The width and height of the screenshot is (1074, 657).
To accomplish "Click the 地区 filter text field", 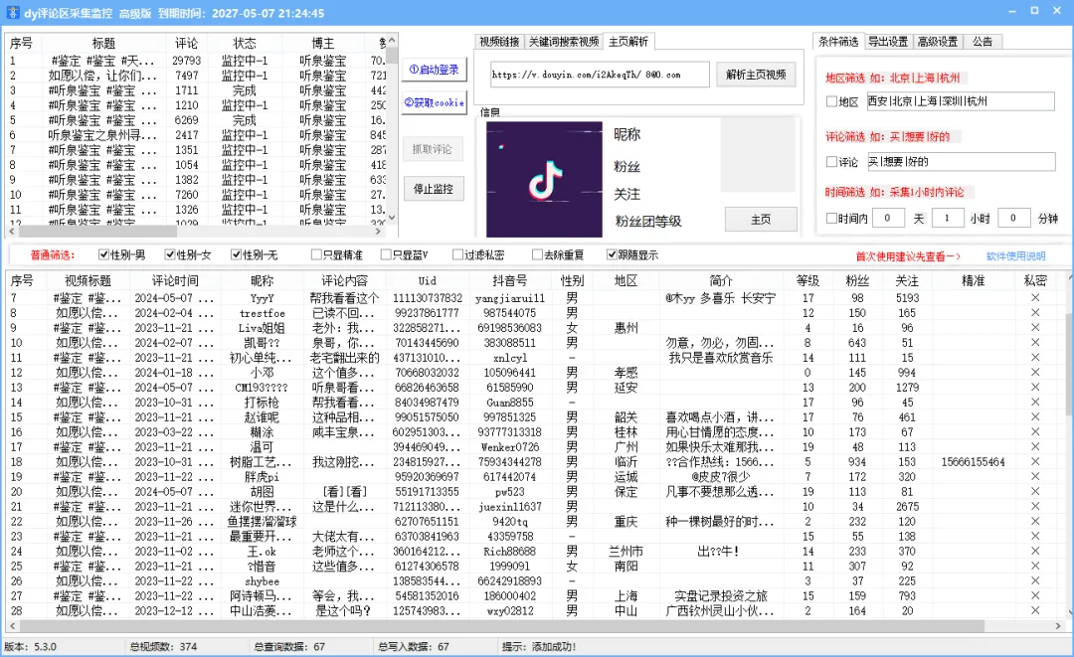I will 961,101.
